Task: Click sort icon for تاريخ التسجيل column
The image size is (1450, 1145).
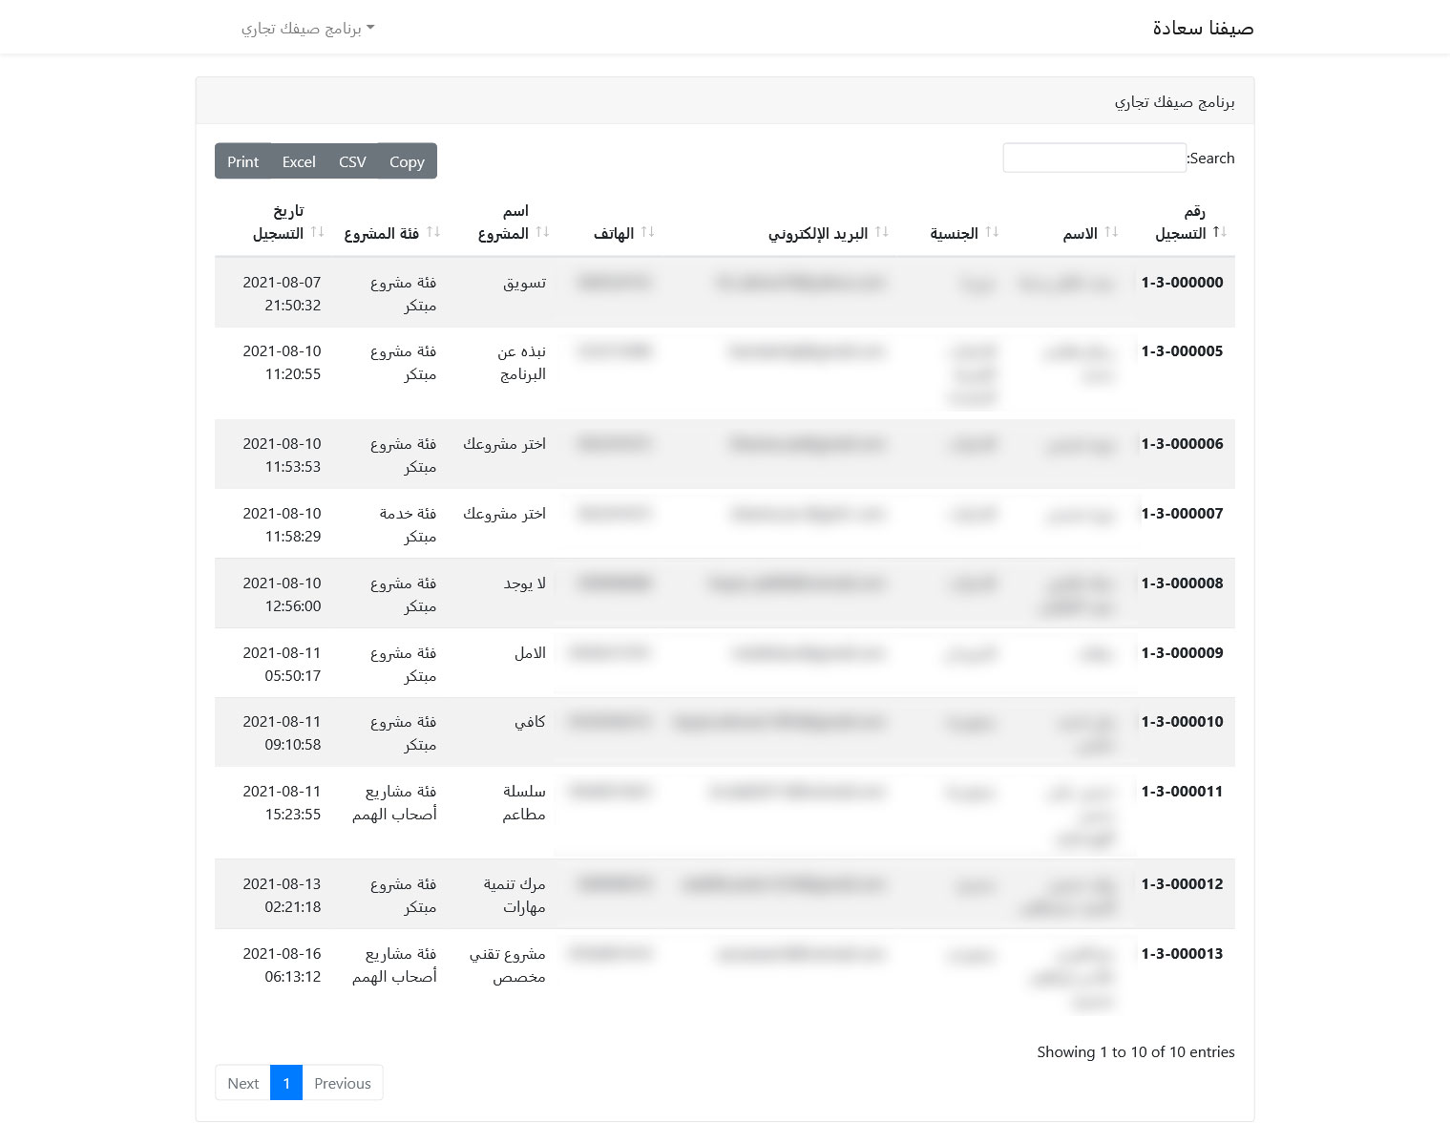Action: point(317,232)
